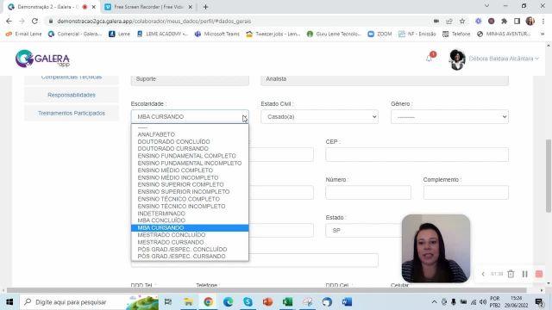Open the E-mail Leme bookmark
Screen dimensions: 552x310
tap(23, 34)
